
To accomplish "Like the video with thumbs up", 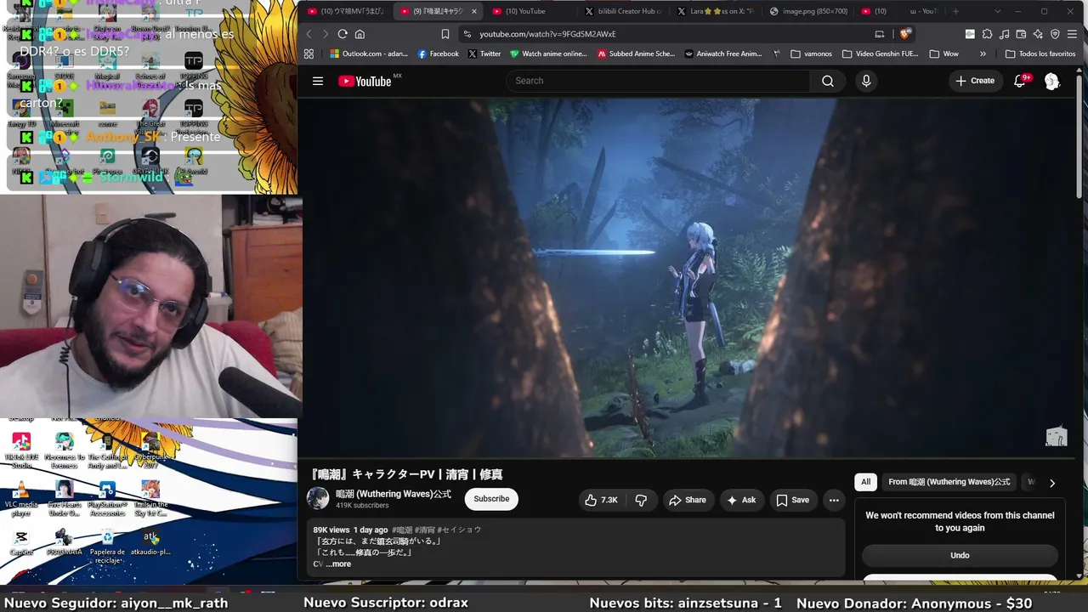I will point(600,500).
